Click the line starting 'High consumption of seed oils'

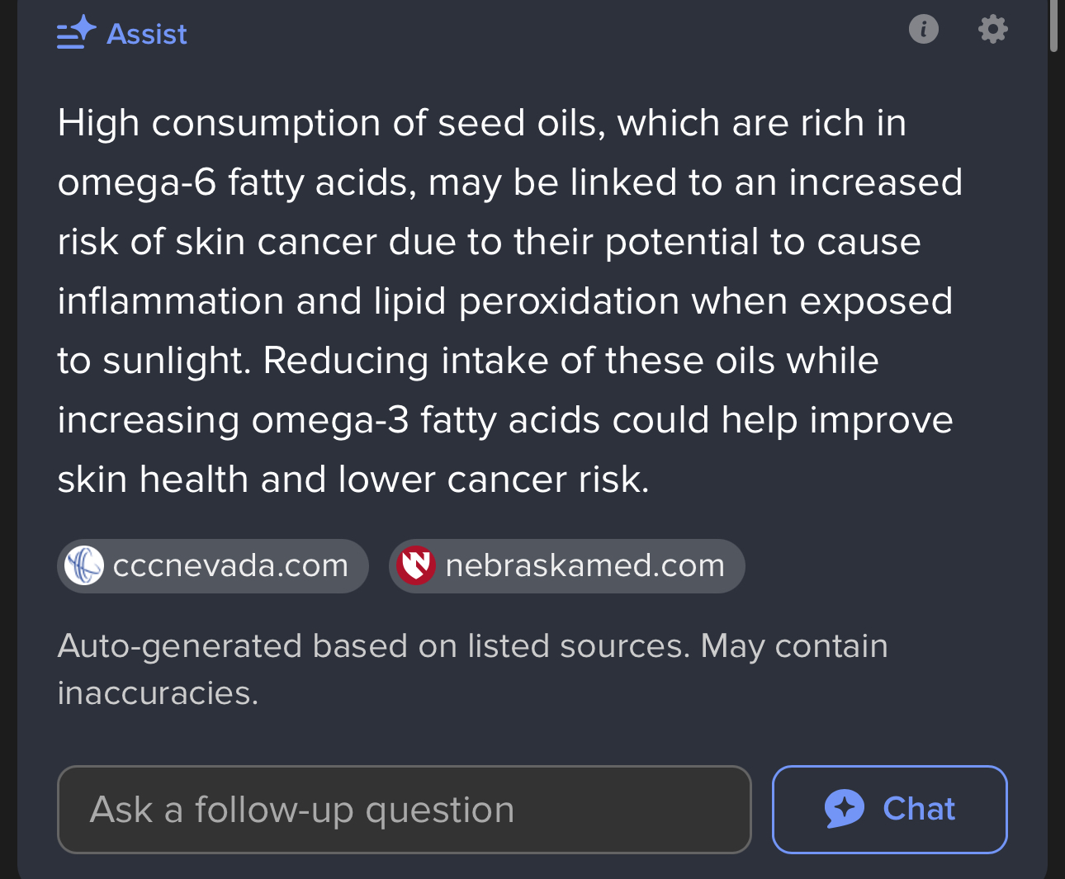(x=482, y=123)
